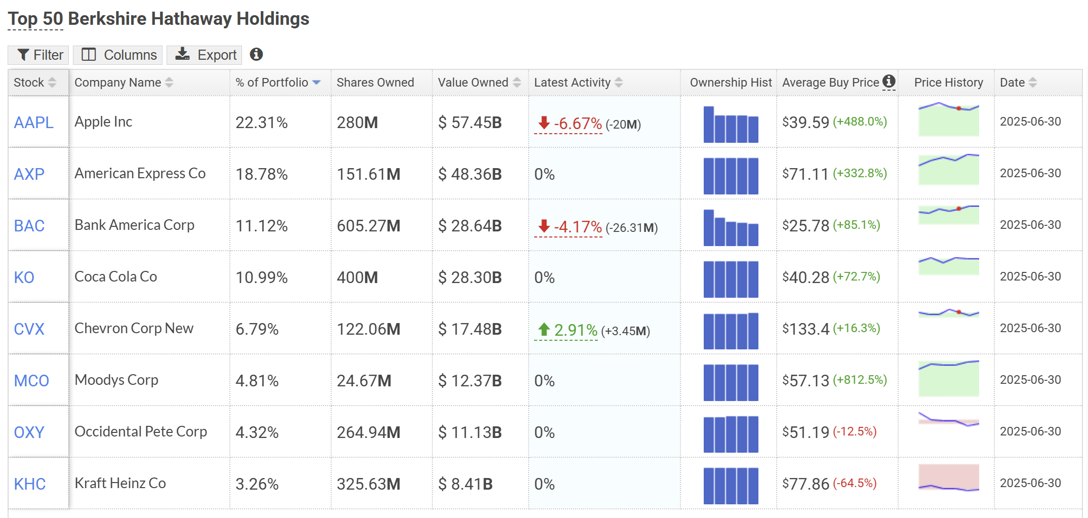
Task: Open Coca Cola ownership history bar chart
Action: tap(731, 279)
